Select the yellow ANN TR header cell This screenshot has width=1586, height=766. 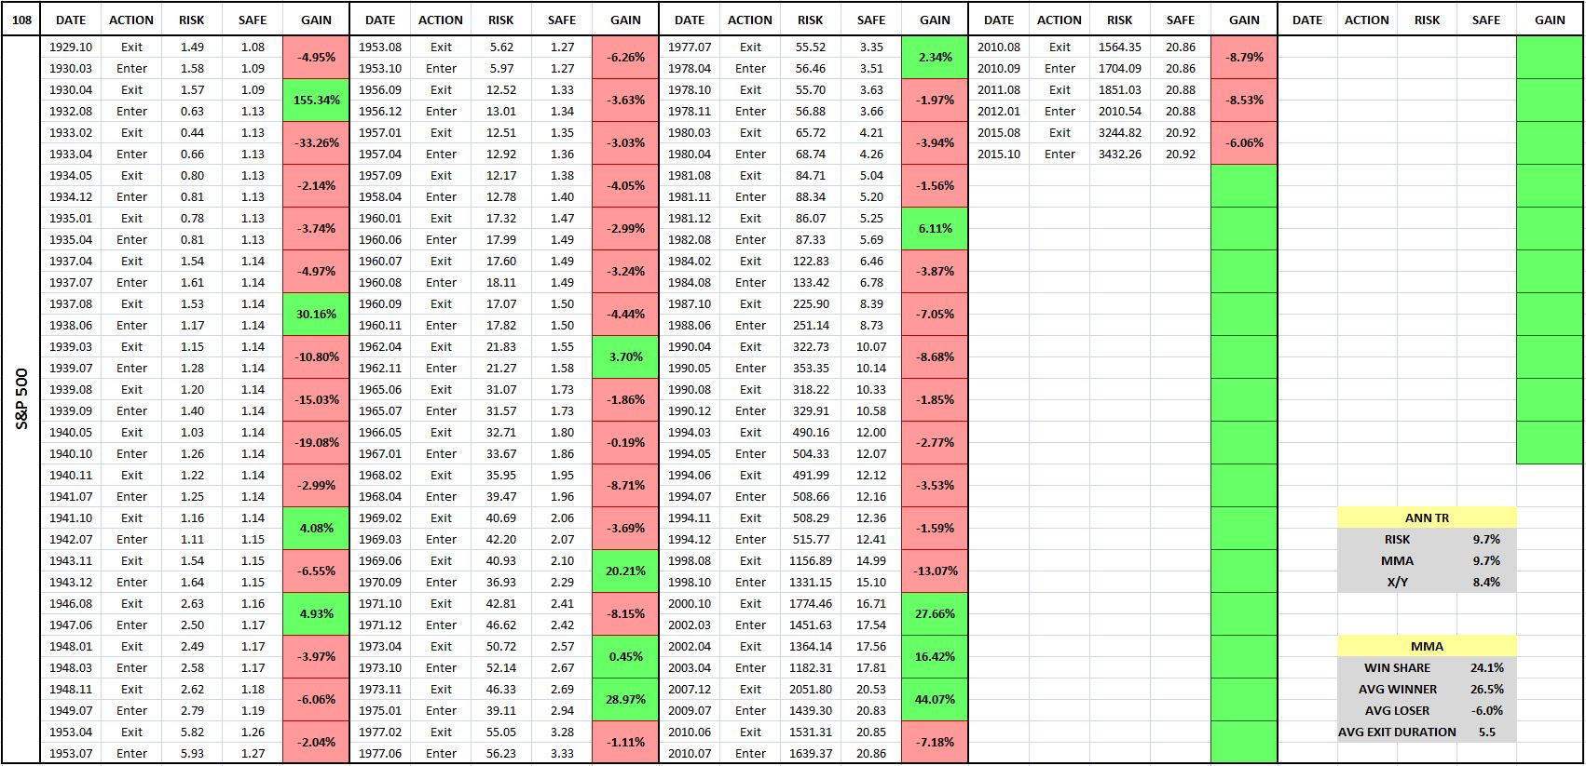click(x=1427, y=517)
